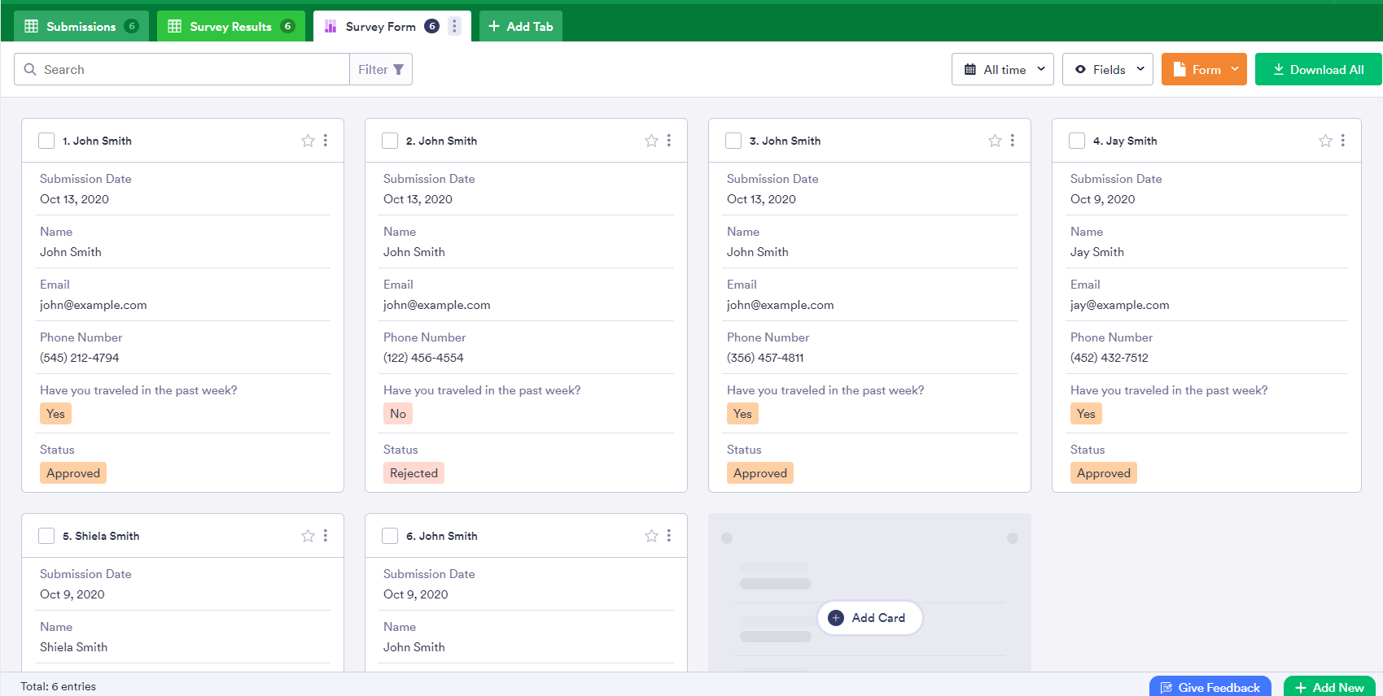1383x696 pixels.
Task: Open options menu for Survey Form tab
Action: coord(454,26)
